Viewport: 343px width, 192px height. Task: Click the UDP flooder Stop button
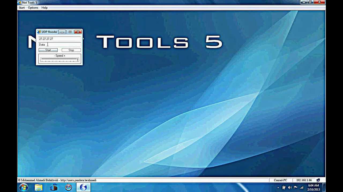[71, 50]
